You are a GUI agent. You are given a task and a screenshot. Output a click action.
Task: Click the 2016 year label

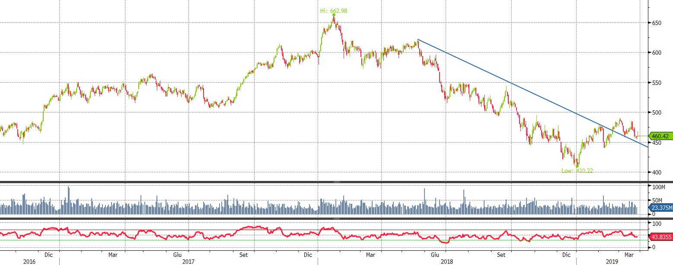29,262
